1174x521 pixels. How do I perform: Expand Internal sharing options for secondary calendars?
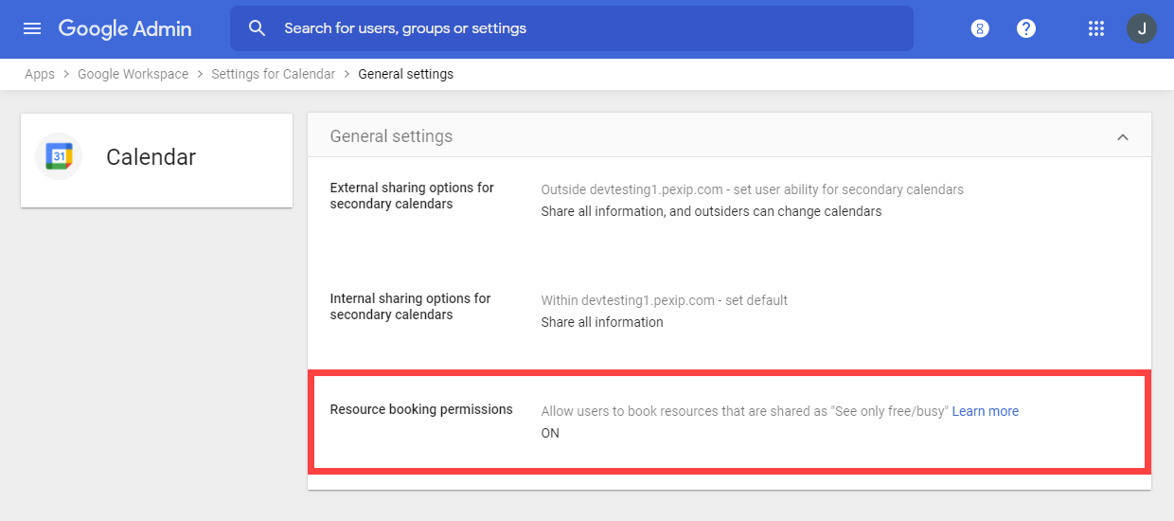click(x=410, y=307)
